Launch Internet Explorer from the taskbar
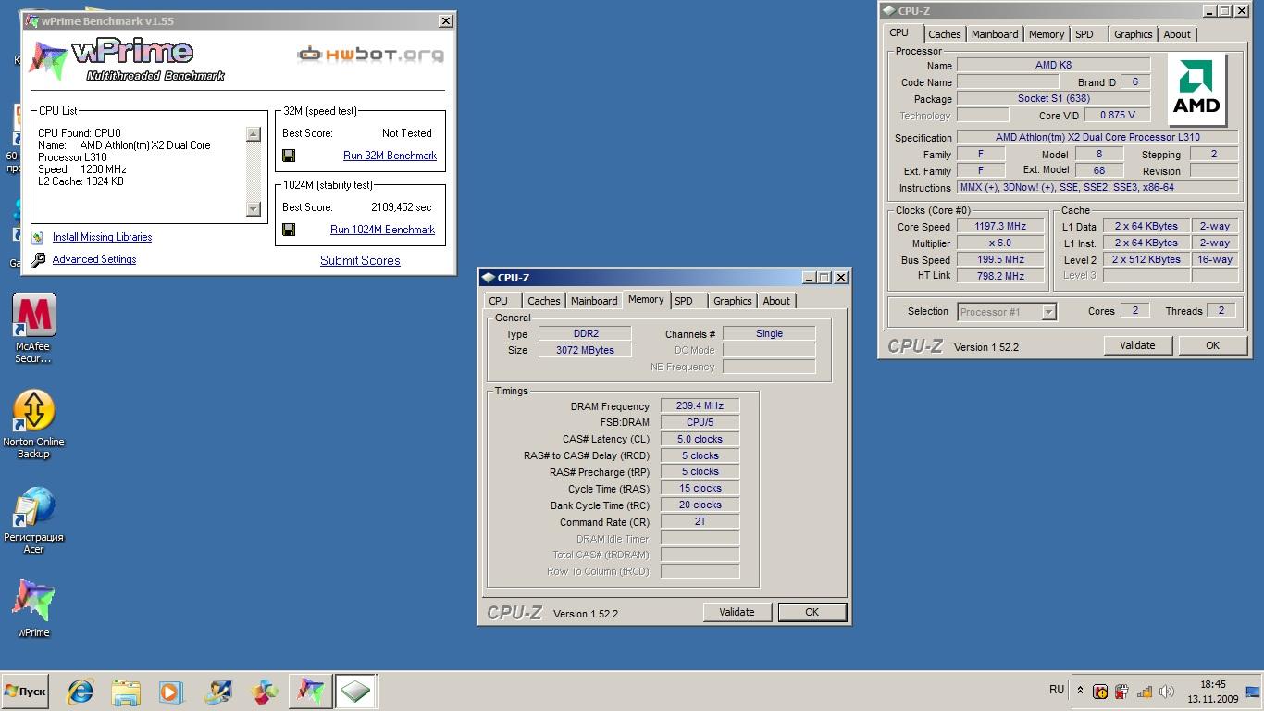The height and width of the screenshot is (711, 1264). pyautogui.click(x=81, y=692)
